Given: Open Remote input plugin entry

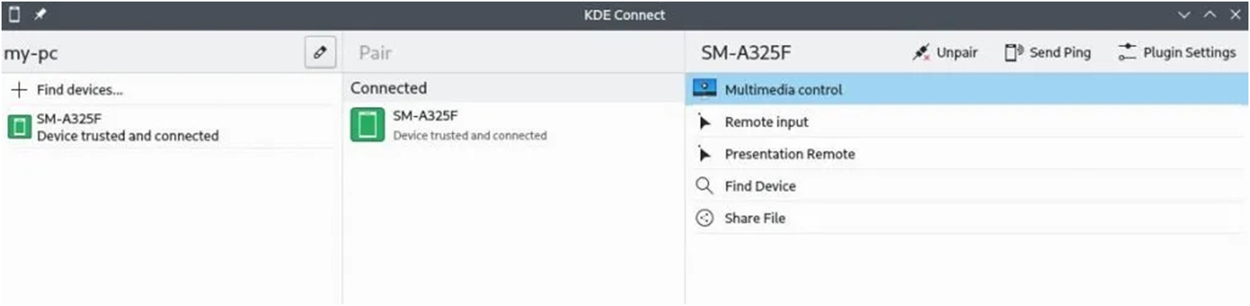Looking at the screenshot, I should point(966,121).
